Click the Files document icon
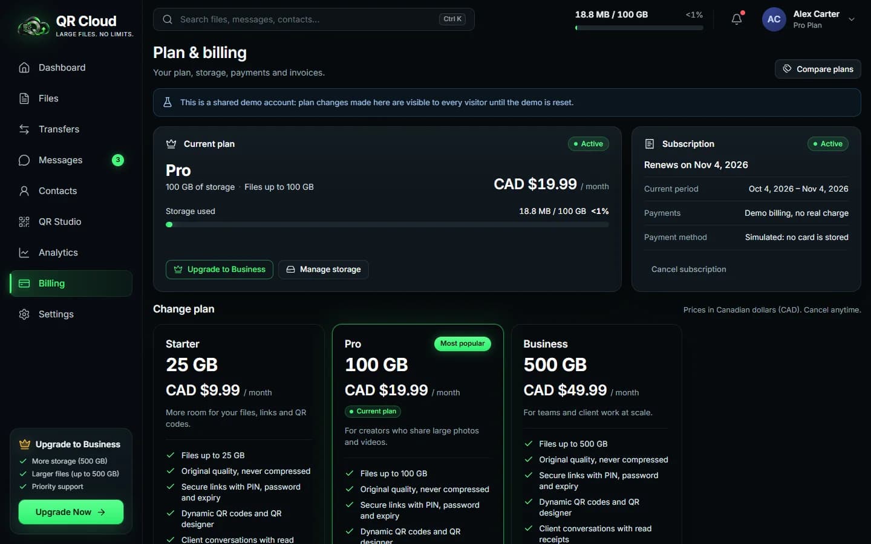Screen dimensions: 871x544 (x=24, y=99)
